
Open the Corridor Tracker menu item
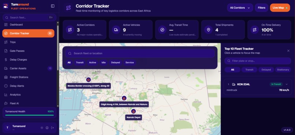pos(28,33)
